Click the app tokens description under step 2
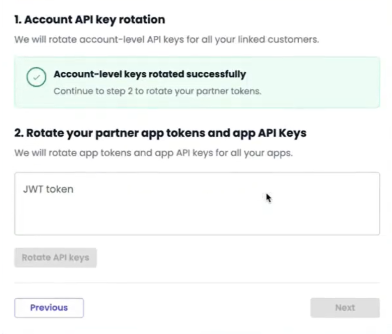This screenshot has height=334, width=392. [154, 153]
